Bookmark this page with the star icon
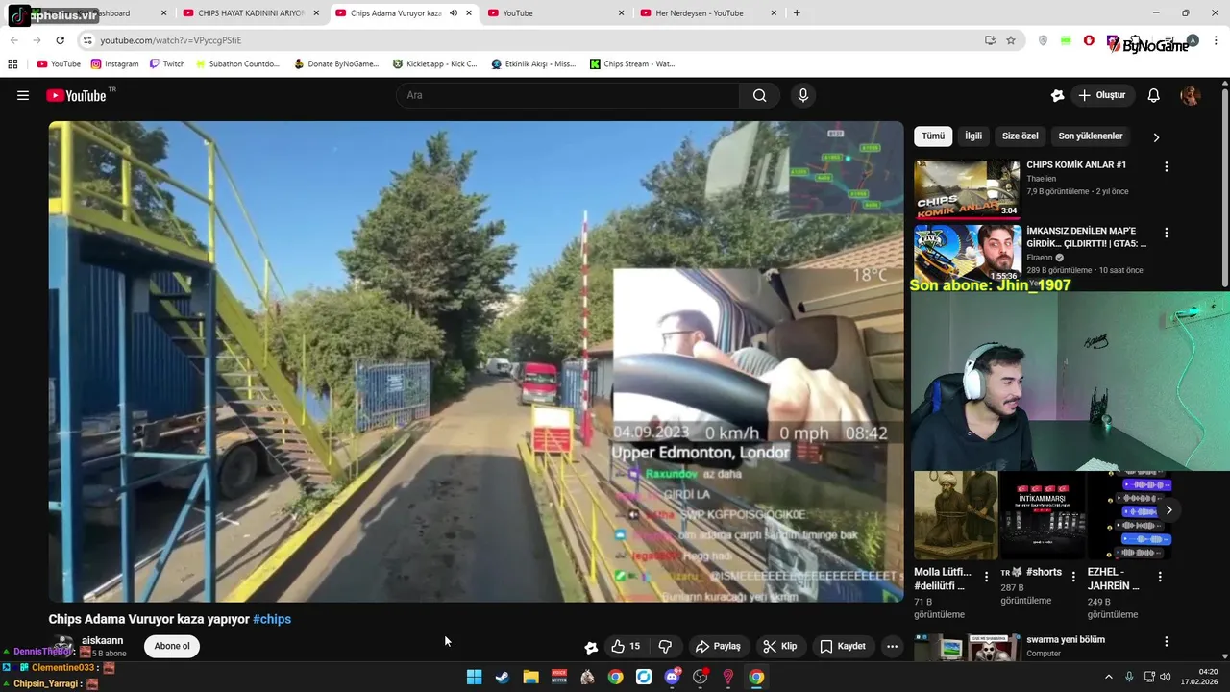The width and height of the screenshot is (1230, 692). click(x=1011, y=40)
